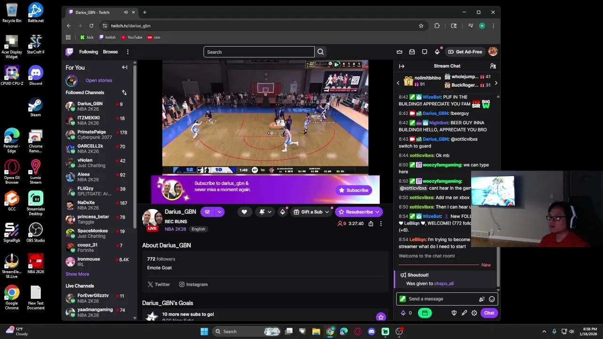The width and height of the screenshot is (603, 339).
Task: Open the moderator sword icon in chat
Action: [464, 313]
